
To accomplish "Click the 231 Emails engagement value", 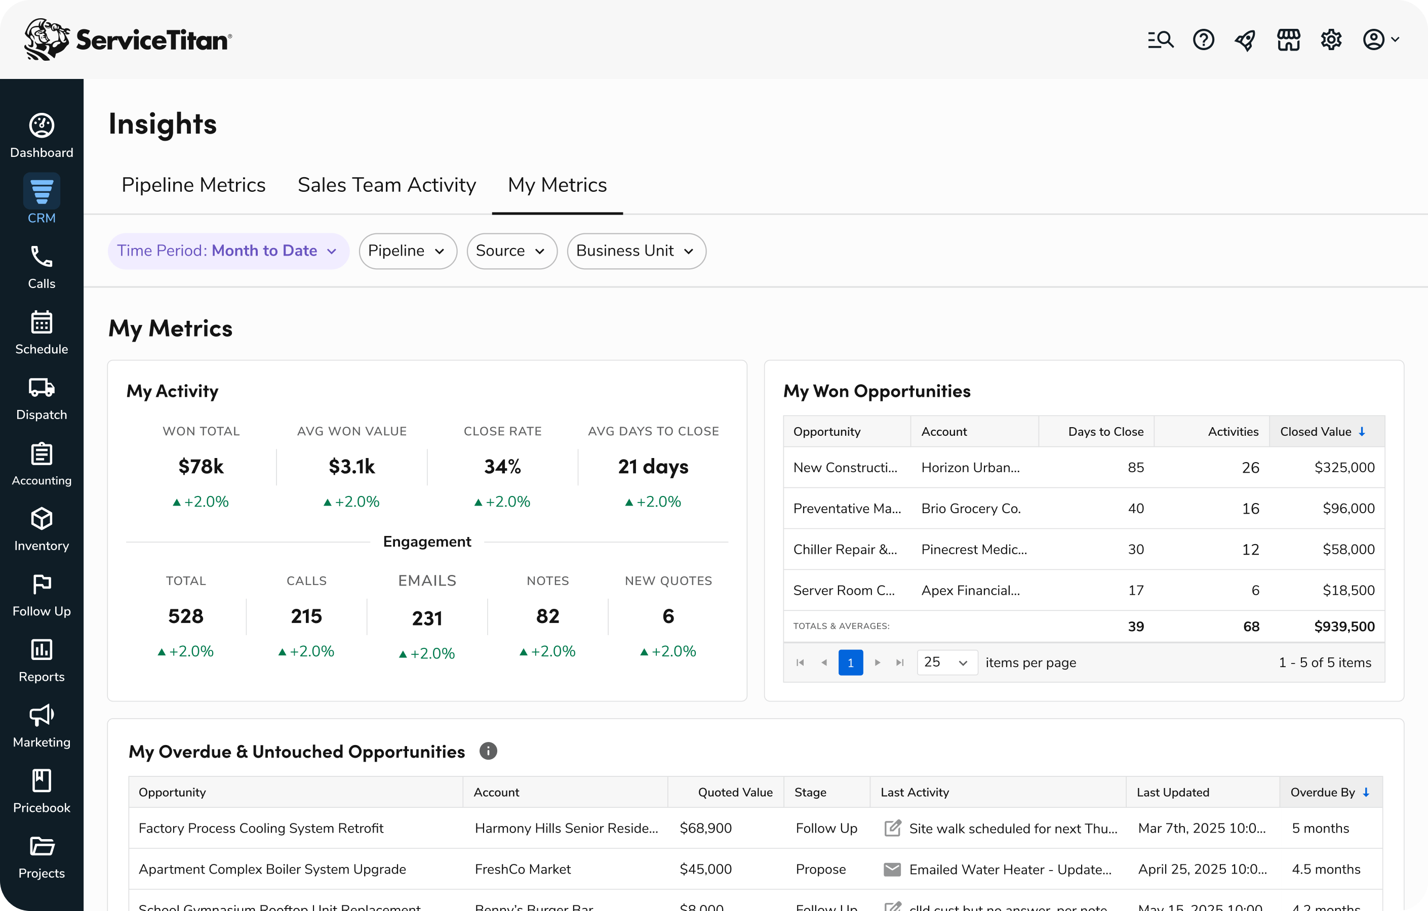I will tap(427, 619).
